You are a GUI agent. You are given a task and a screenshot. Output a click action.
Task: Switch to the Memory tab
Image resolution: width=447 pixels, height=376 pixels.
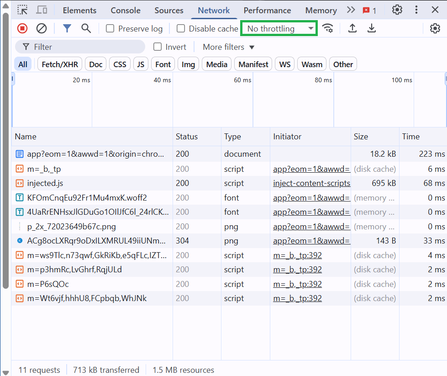pos(321,10)
